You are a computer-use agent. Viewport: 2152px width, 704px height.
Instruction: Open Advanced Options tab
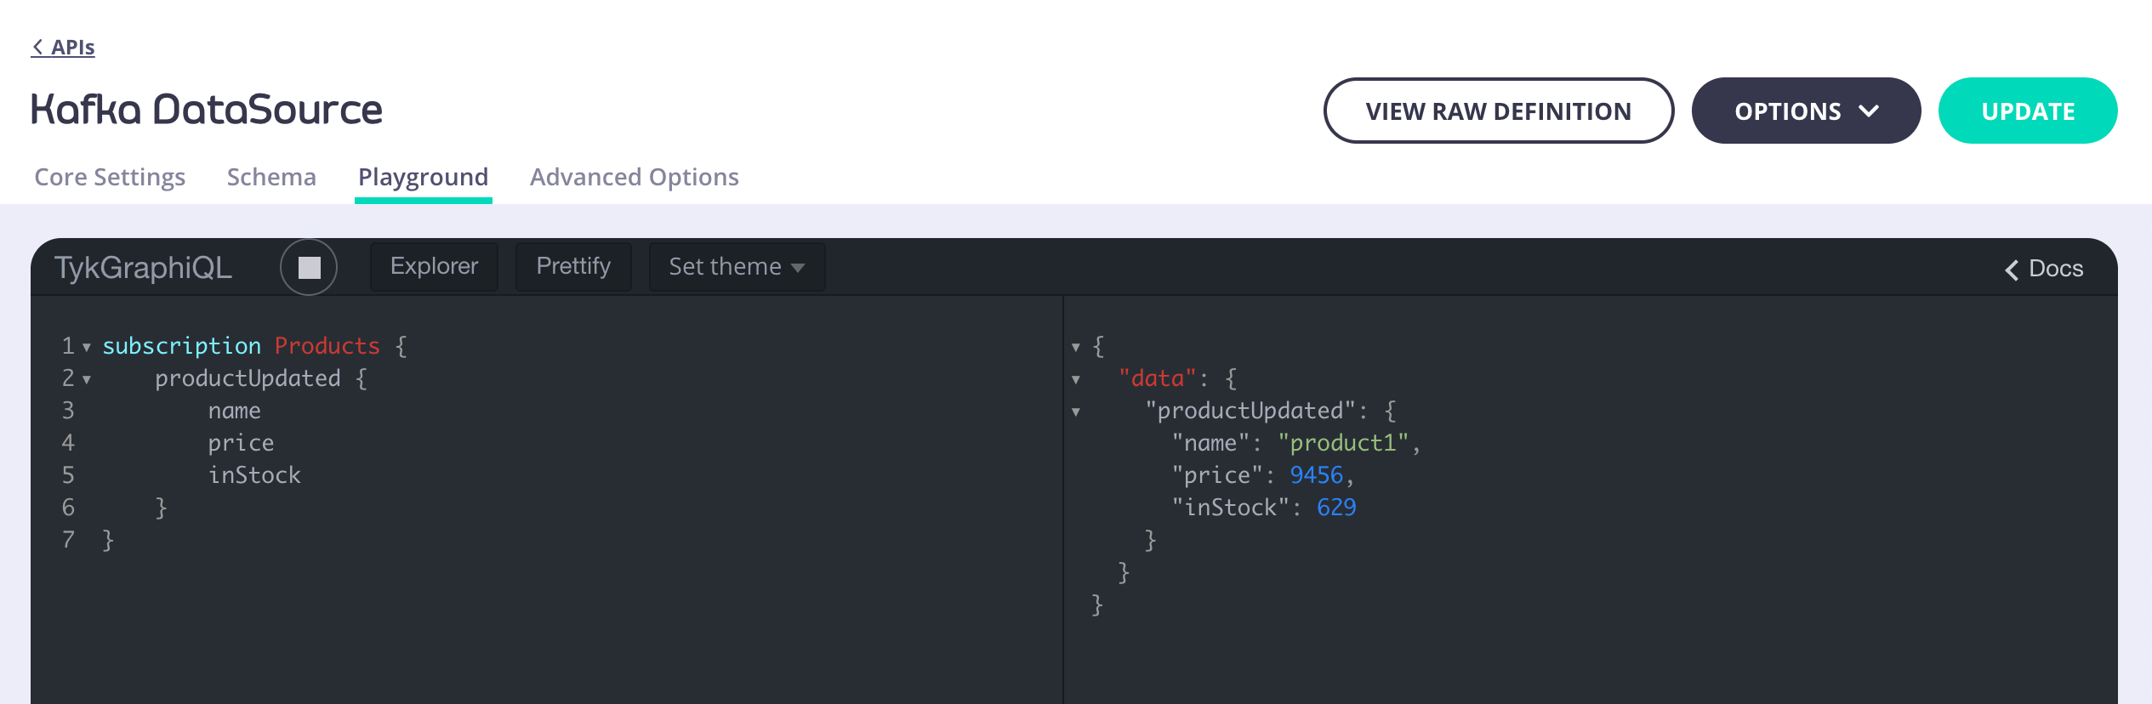click(634, 177)
